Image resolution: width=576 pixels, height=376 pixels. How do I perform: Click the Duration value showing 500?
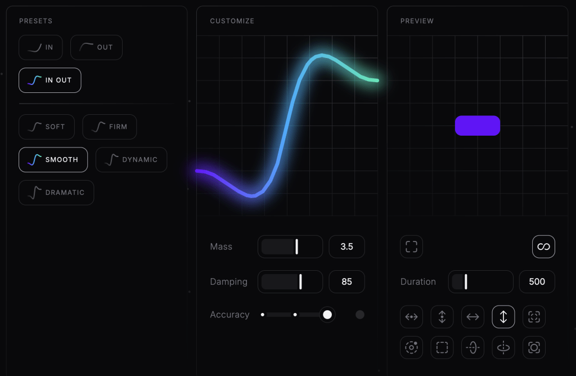(x=537, y=281)
